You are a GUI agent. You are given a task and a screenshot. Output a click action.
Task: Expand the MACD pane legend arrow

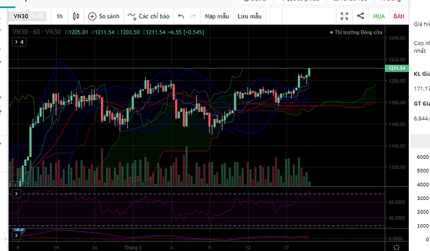(x=16, y=235)
